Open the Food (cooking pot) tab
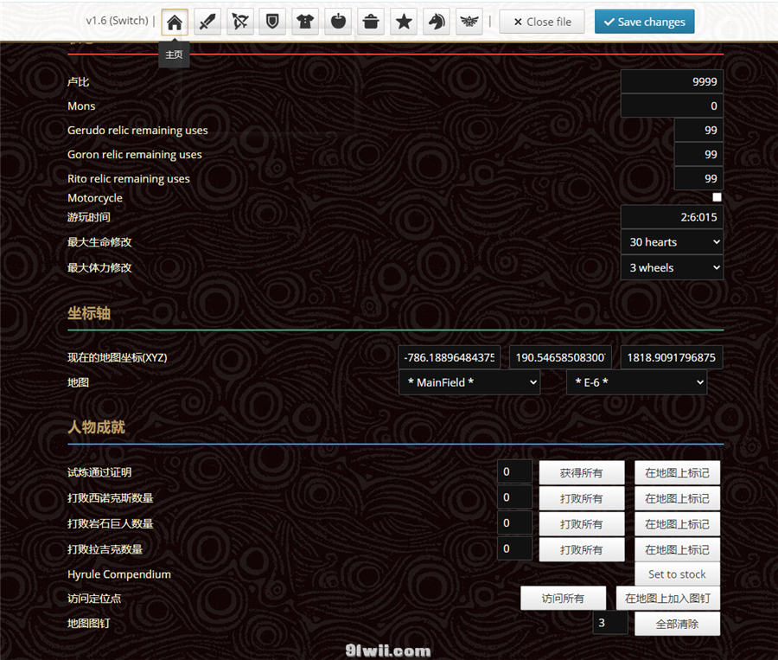This screenshot has width=778, height=660. pyautogui.click(x=371, y=22)
